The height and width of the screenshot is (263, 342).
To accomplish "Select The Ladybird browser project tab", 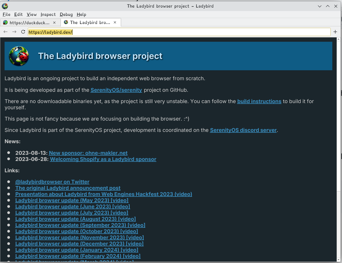I will tap(91, 22).
